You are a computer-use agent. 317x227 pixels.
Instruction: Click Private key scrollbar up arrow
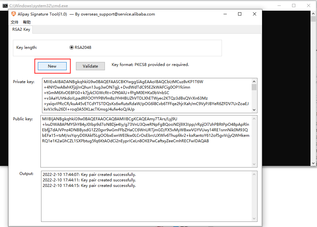coord(254,81)
